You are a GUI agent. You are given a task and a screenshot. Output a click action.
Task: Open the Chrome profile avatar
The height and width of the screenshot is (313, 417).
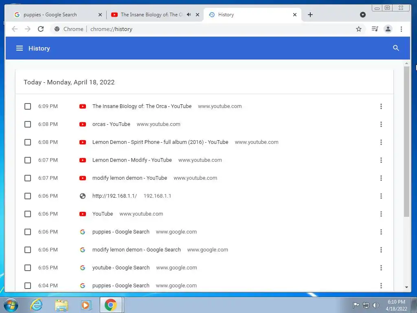pos(388,29)
